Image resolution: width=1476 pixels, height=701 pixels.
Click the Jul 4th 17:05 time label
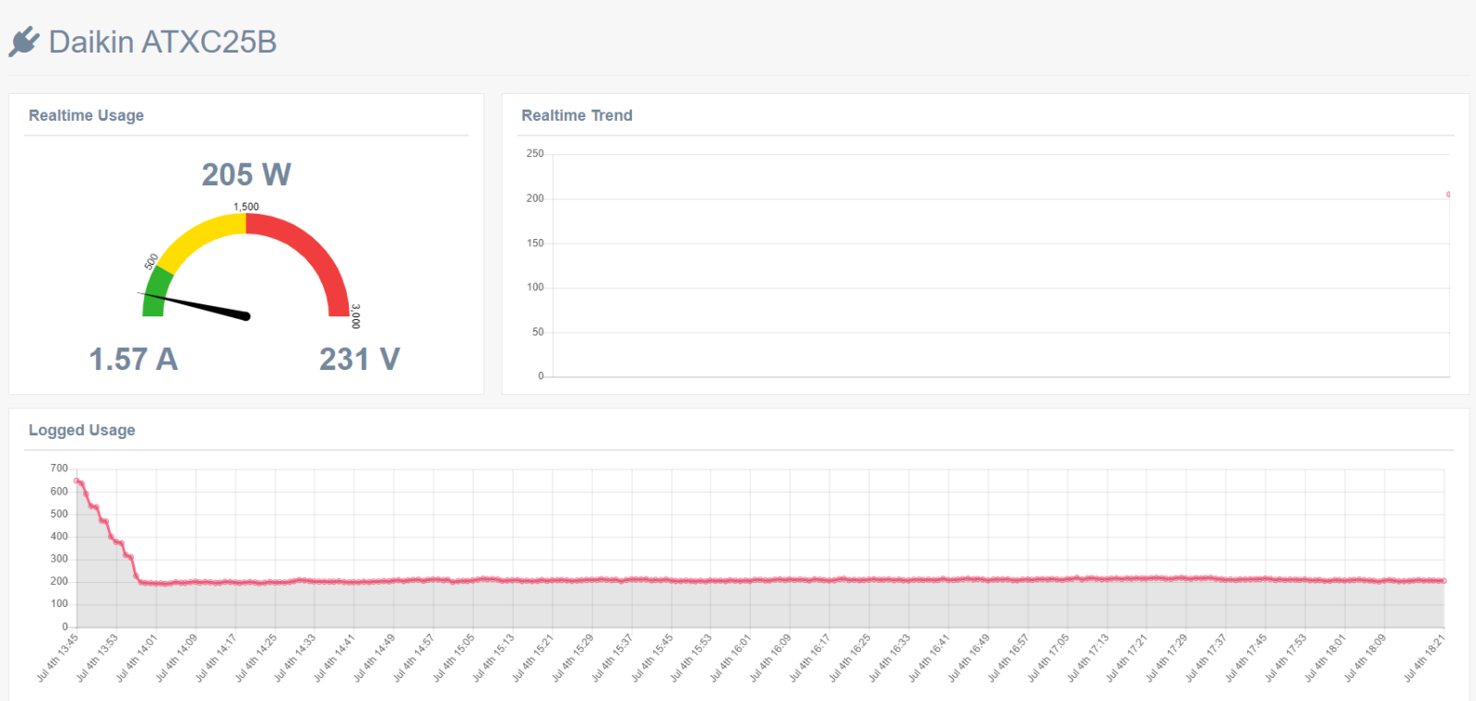1047,658
